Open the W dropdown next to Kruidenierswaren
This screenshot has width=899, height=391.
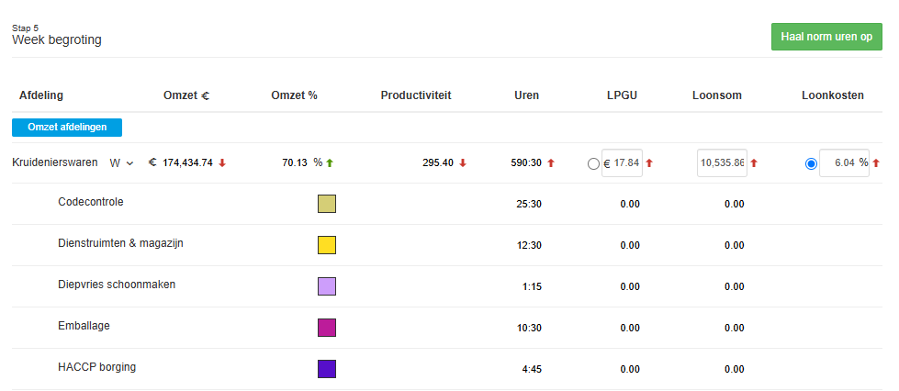[121, 163]
